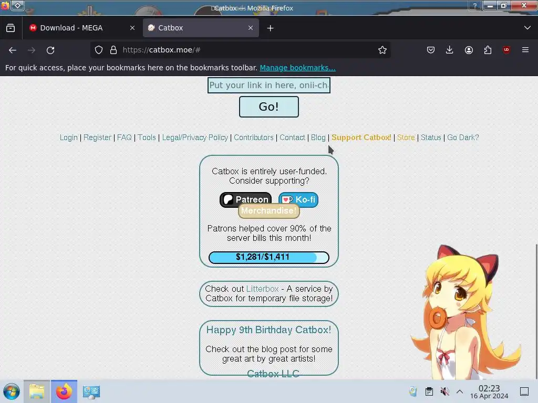This screenshot has width=538, height=403.
Task: Click the Patreon support button
Action: (x=246, y=198)
